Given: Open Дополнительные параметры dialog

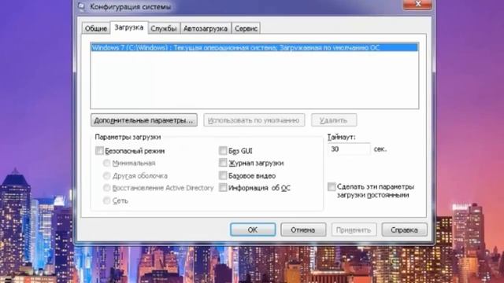Looking at the screenshot, I should 144,120.
